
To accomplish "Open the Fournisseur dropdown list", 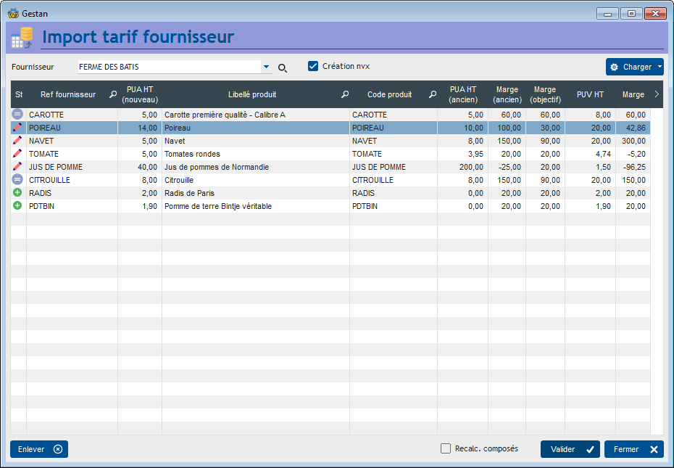I will click(x=266, y=67).
